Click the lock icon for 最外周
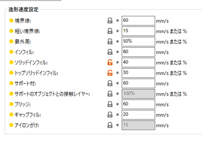 110,41
